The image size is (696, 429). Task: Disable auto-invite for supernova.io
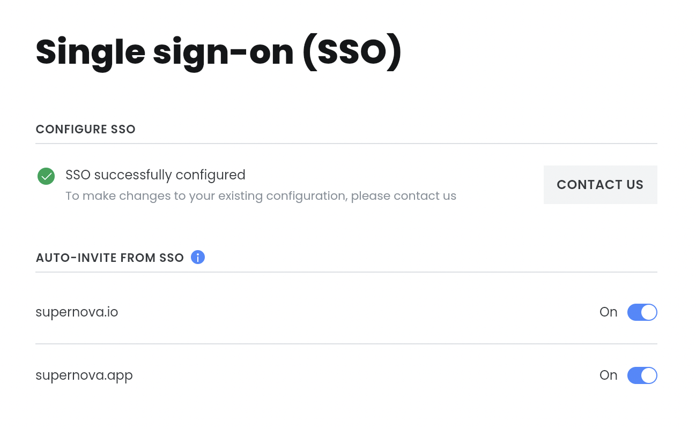tap(642, 312)
